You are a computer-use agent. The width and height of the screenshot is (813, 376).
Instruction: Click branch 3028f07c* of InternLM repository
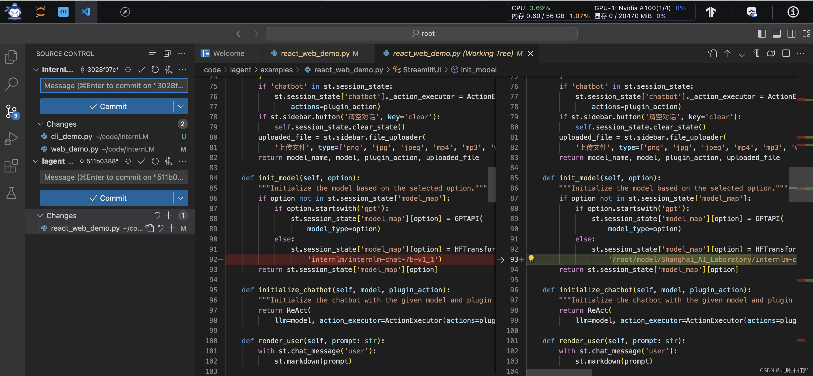coord(99,70)
